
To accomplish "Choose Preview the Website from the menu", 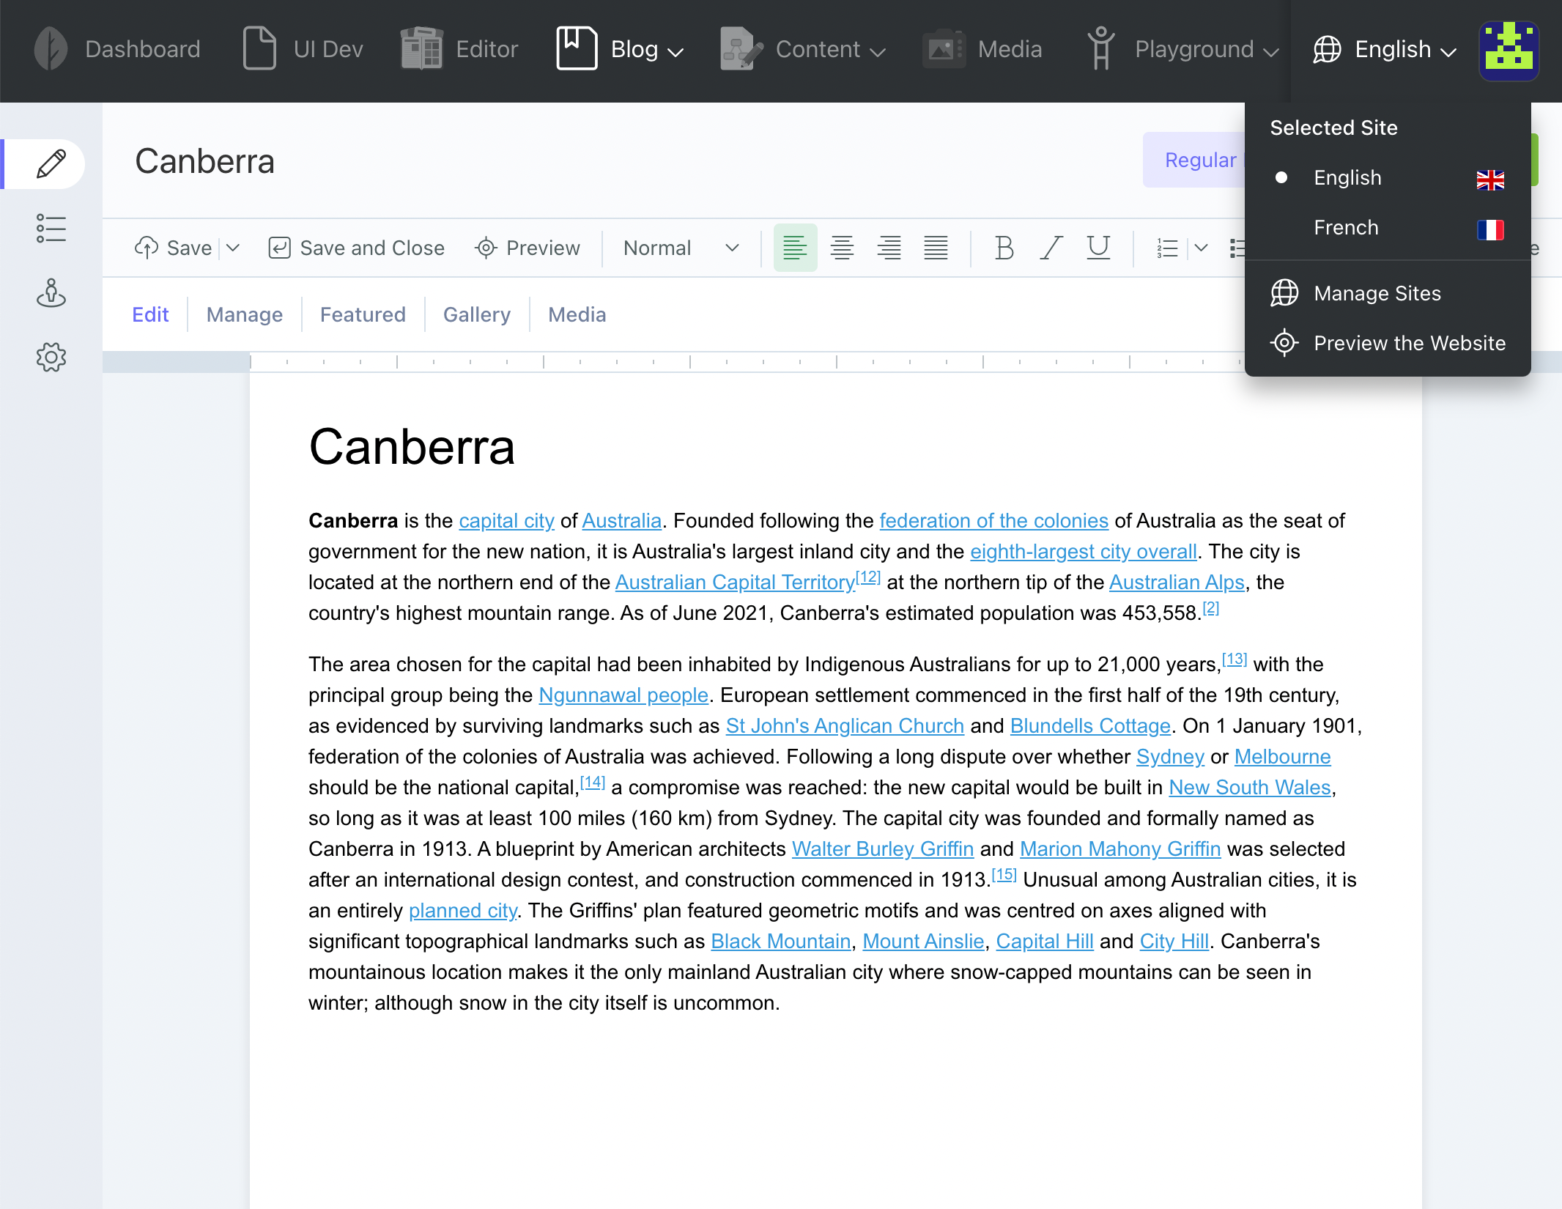I will click(1409, 343).
